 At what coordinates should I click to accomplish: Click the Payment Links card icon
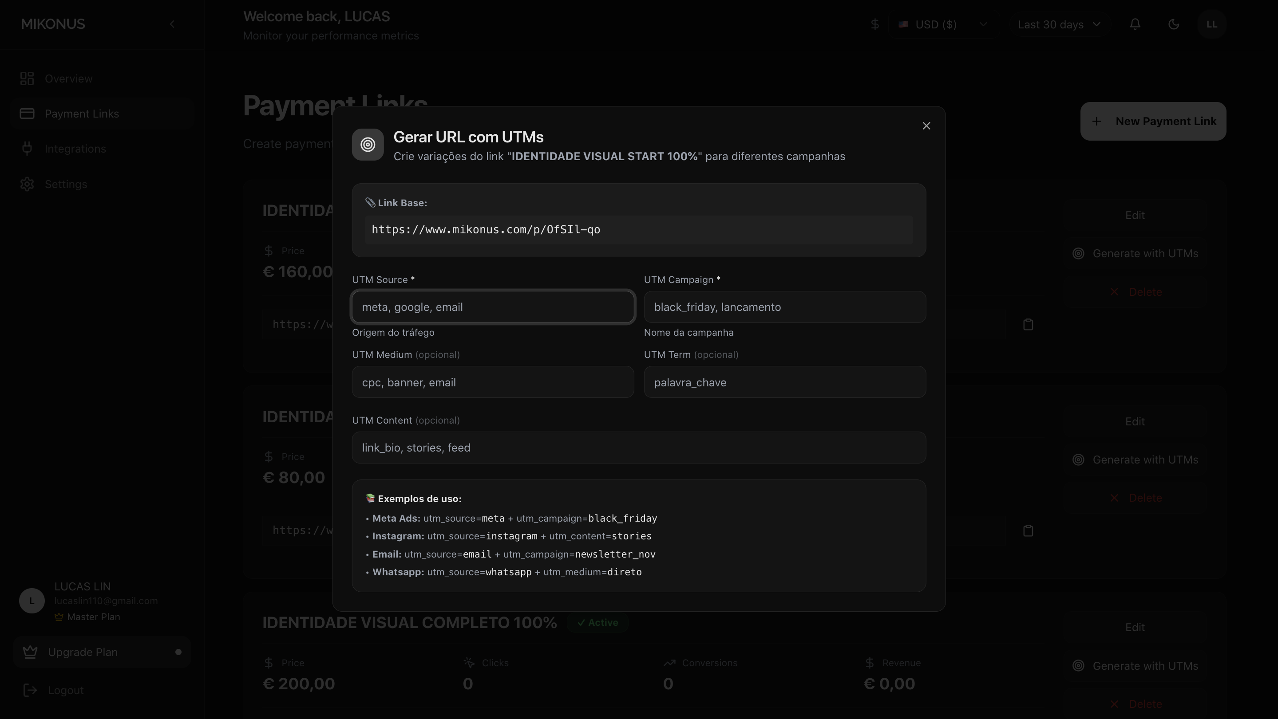[x=27, y=114]
